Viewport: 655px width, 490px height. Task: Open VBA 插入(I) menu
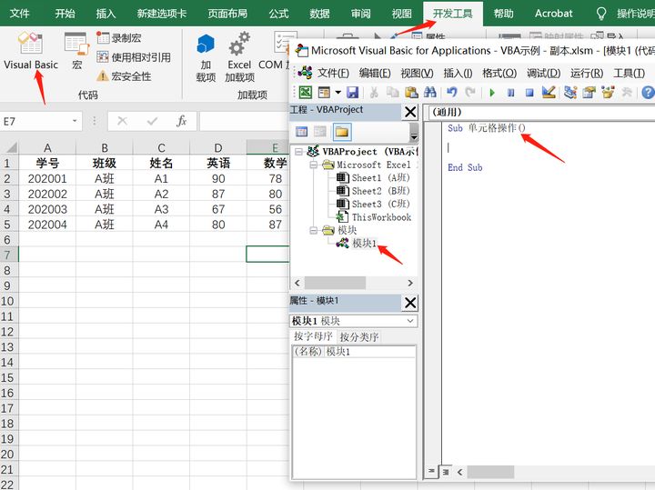coord(458,74)
